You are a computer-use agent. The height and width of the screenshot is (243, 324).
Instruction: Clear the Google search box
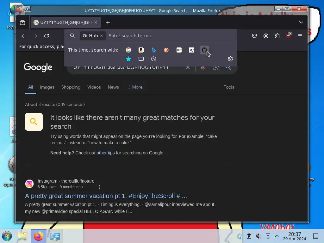187,67
